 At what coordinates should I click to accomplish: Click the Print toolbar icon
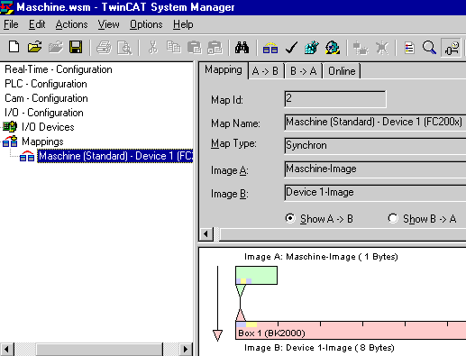(x=104, y=48)
